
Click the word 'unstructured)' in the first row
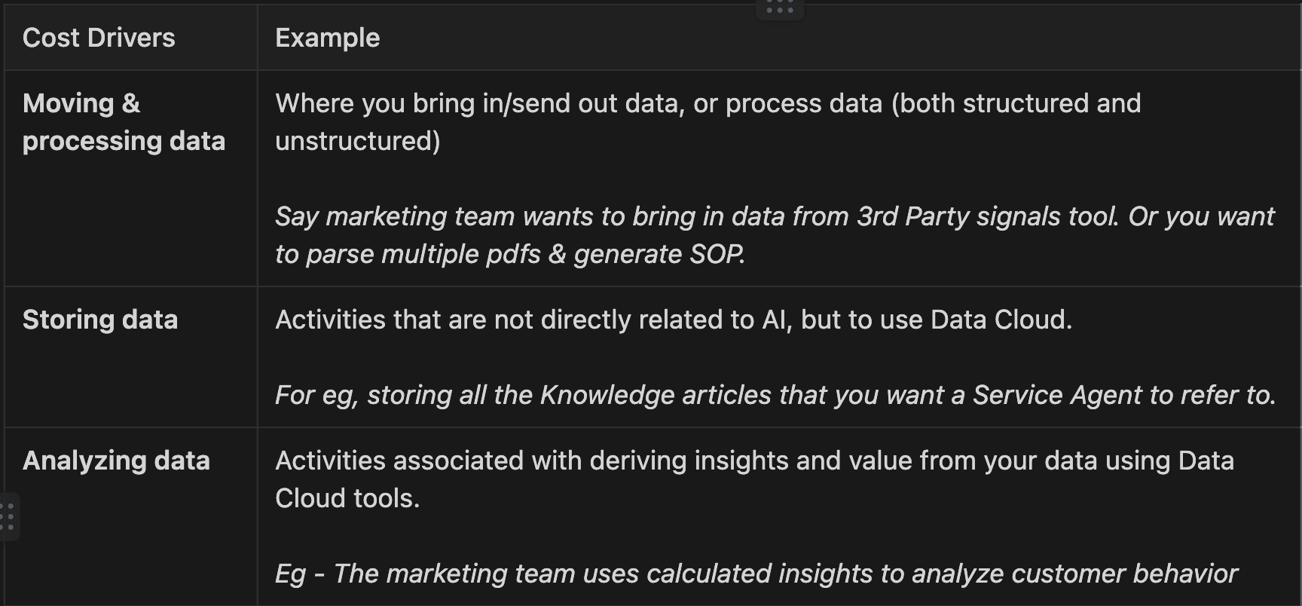click(358, 141)
